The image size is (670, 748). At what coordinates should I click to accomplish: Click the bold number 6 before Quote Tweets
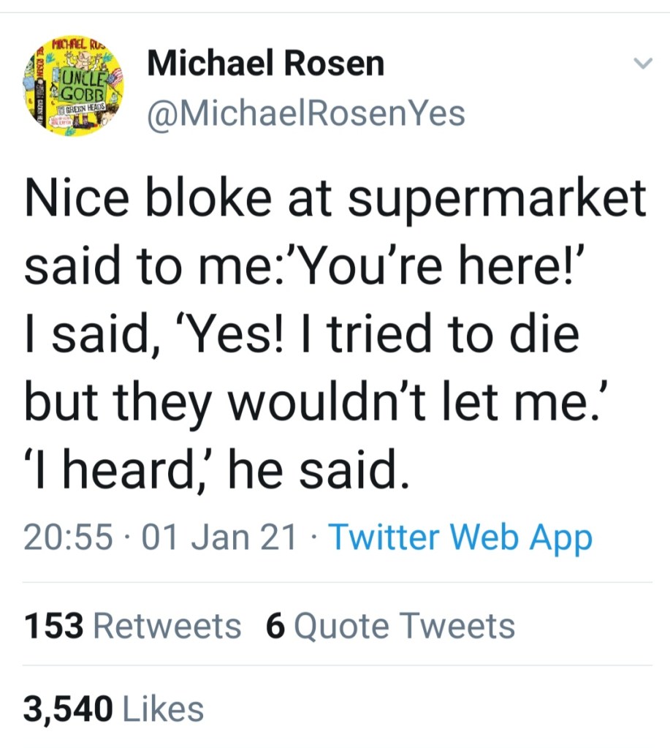point(275,627)
